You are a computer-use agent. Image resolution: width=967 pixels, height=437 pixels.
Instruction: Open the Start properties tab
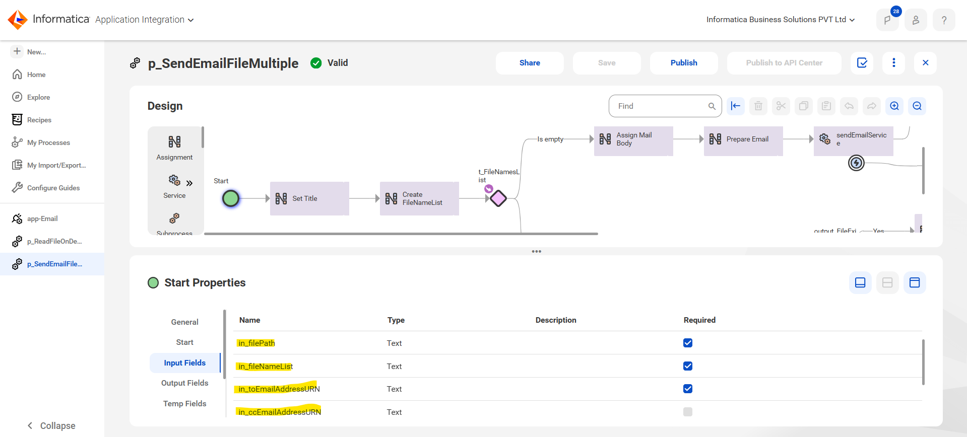[x=184, y=342]
